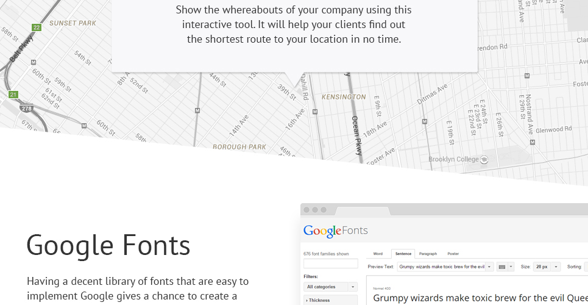
Task: Click the 'Normal 400' font weight label
Action: [x=382, y=289]
